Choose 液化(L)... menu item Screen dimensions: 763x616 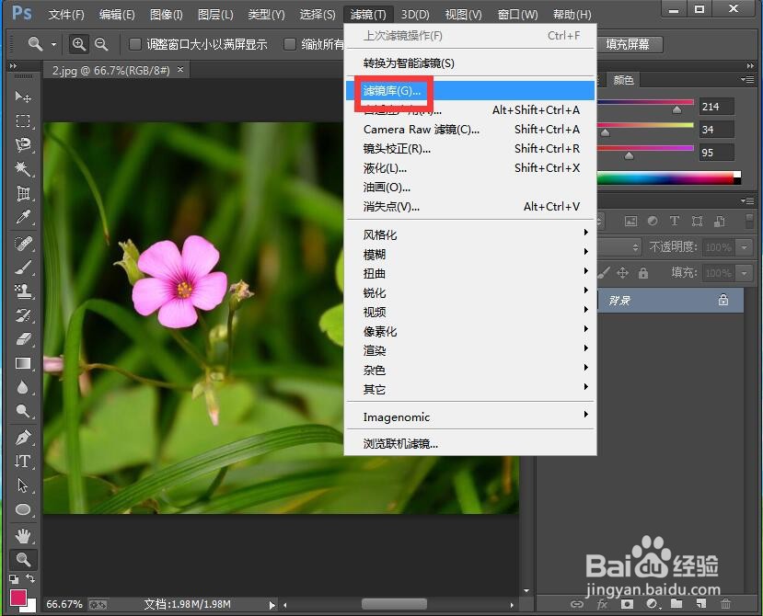click(x=470, y=168)
